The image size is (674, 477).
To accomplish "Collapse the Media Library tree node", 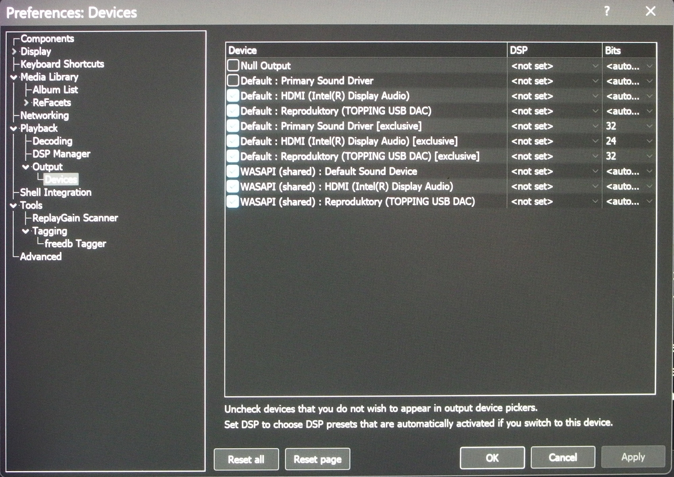I will [14, 77].
